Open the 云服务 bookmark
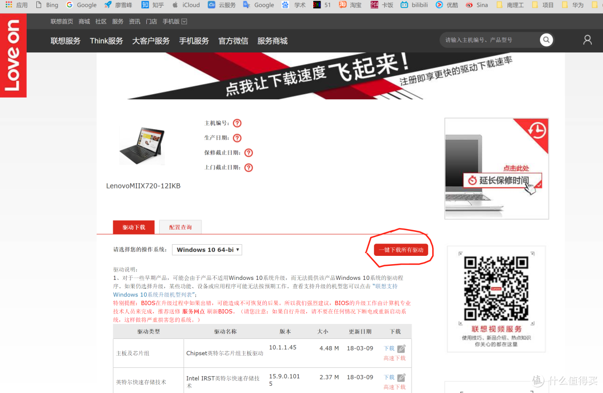This screenshot has height=393, width=603. [222, 5]
